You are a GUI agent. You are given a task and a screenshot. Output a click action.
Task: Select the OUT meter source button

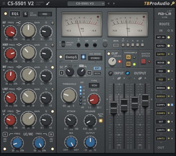pos(95,45)
